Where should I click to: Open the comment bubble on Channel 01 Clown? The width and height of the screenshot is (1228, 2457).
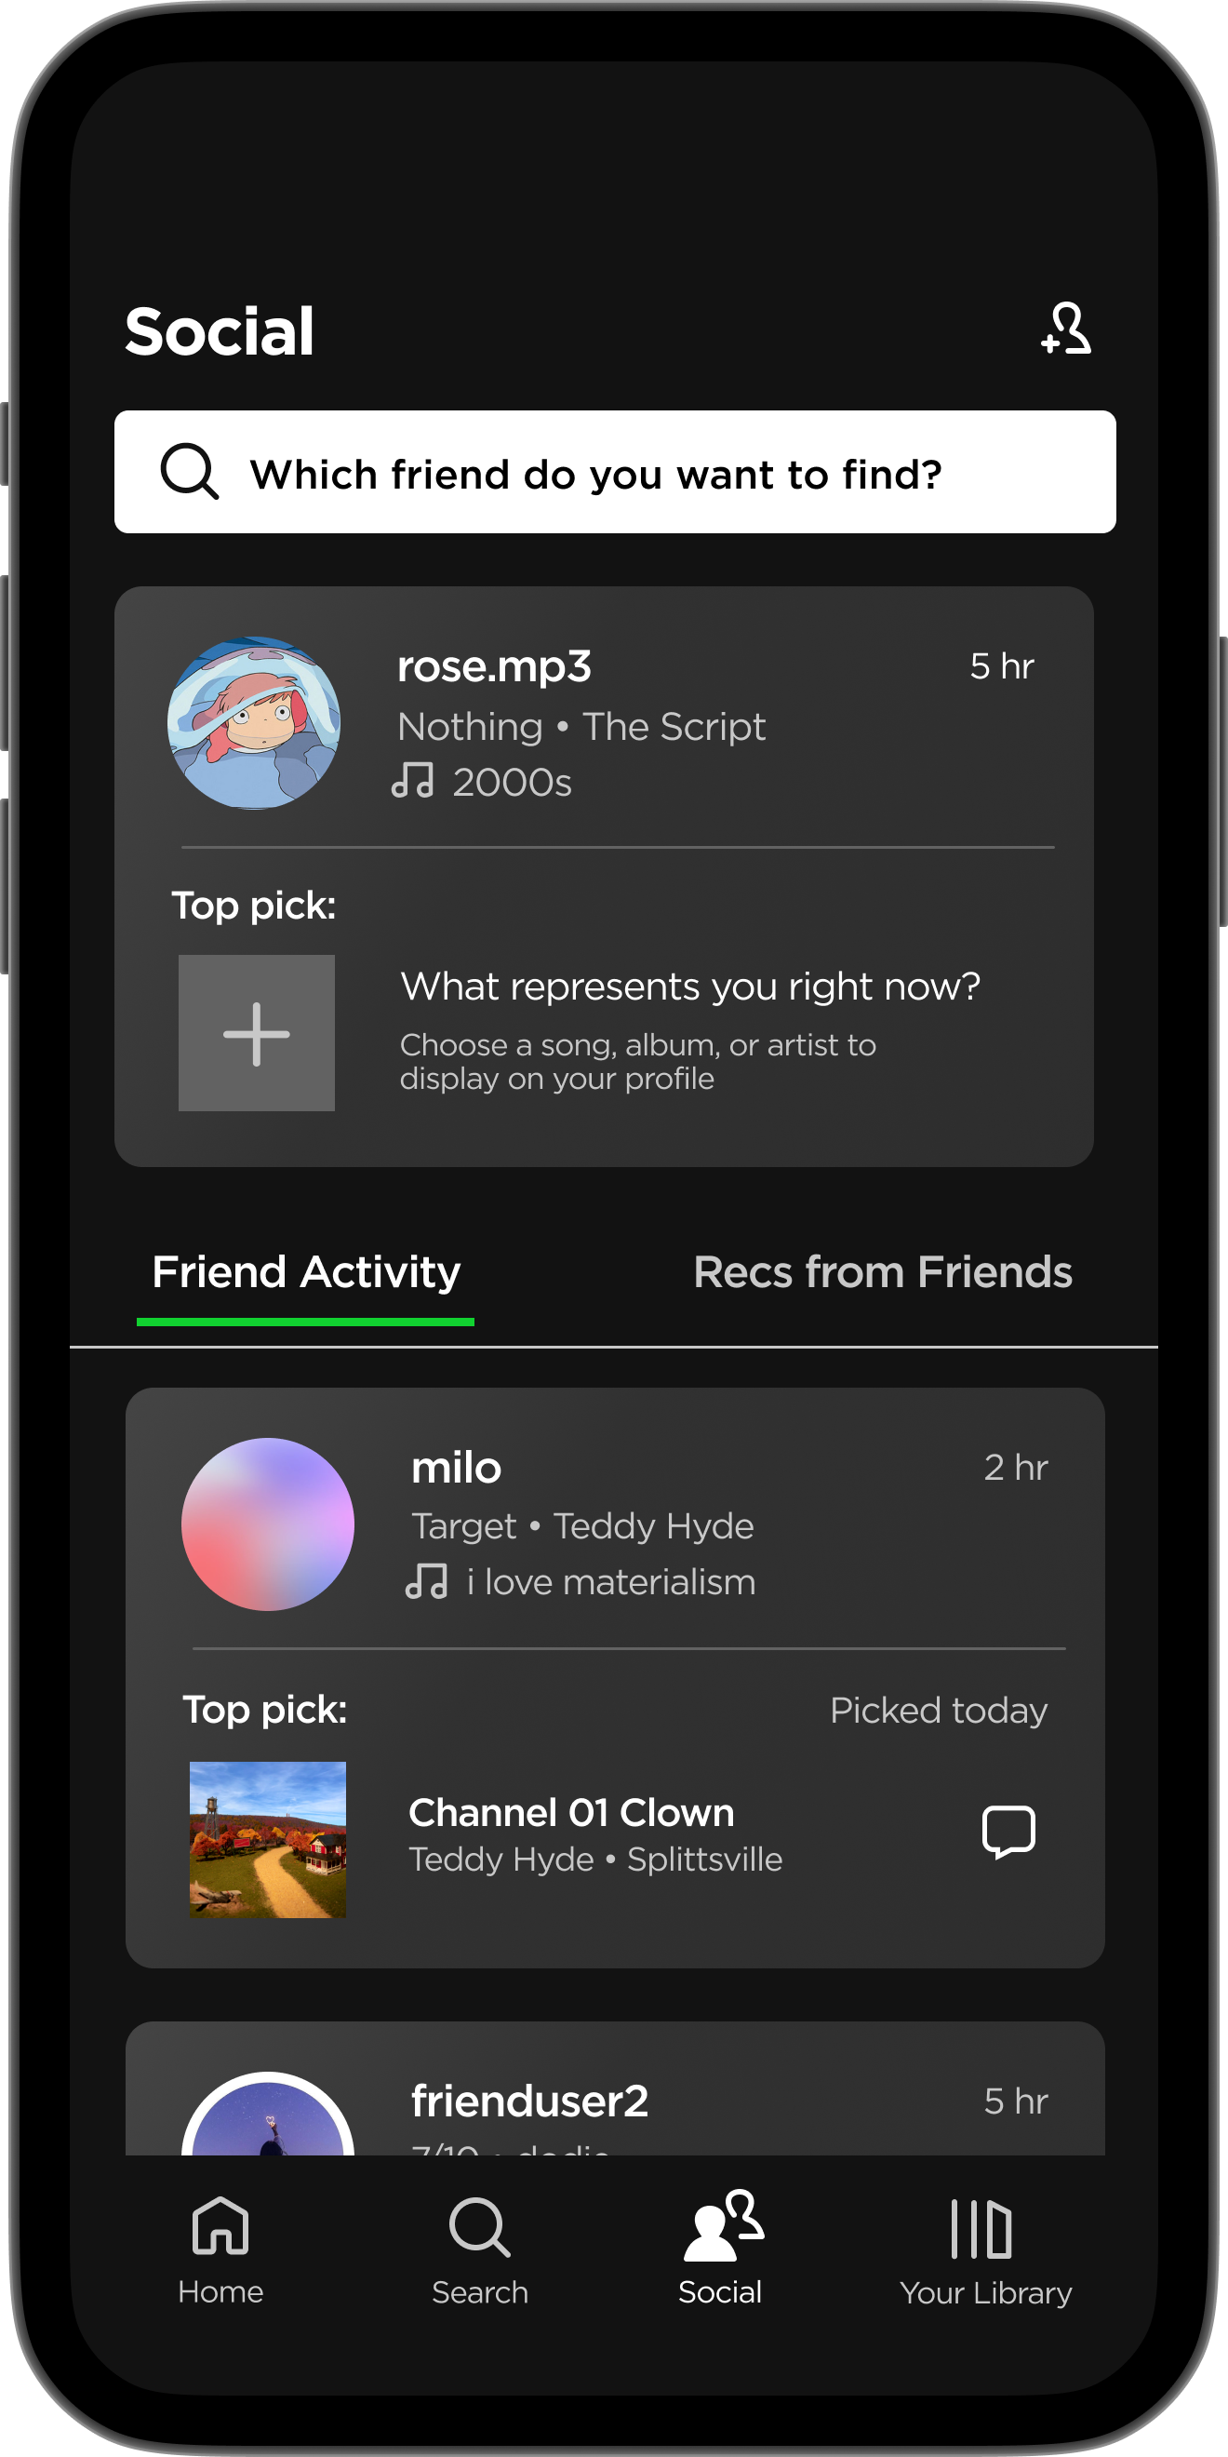click(1008, 1832)
